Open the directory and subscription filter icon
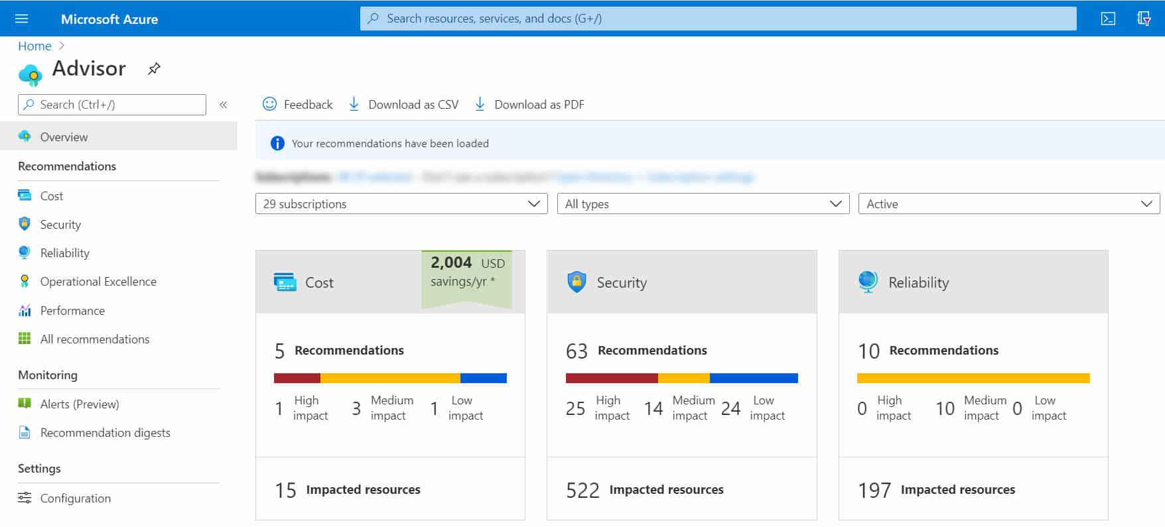 point(1144,19)
